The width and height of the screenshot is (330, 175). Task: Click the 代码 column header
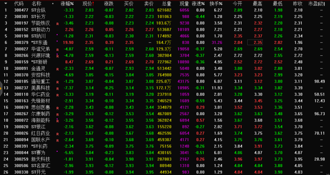pos(19,4)
